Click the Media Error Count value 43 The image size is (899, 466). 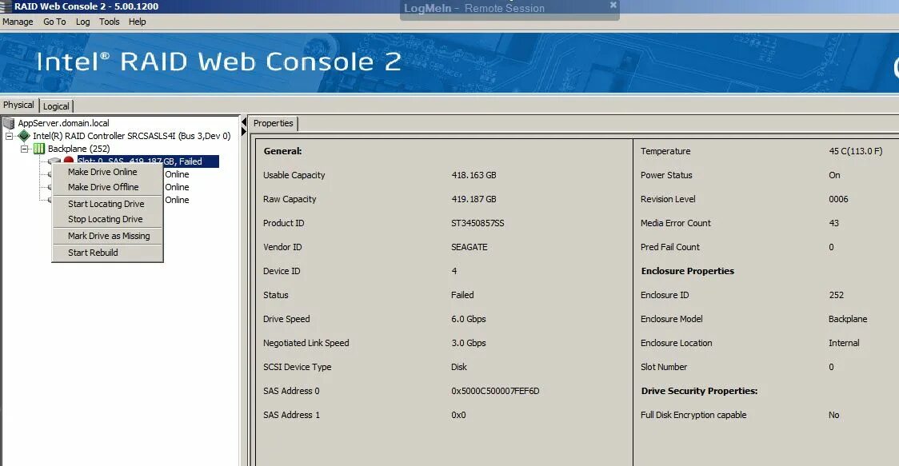(833, 223)
